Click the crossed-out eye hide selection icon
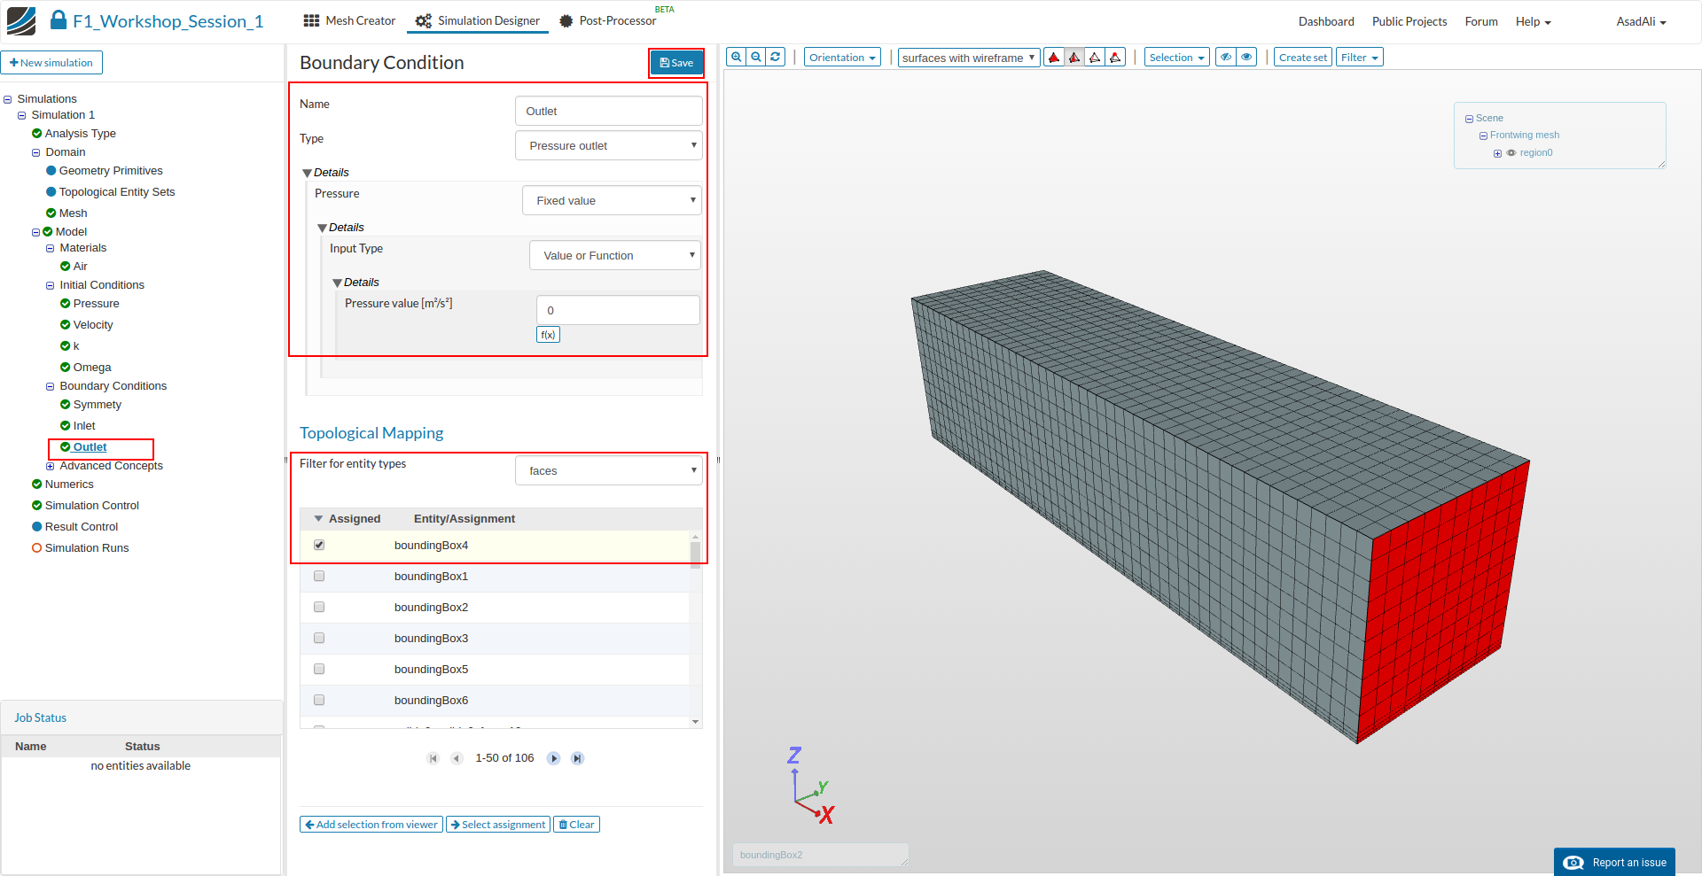The image size is (1702, 876). (1226, 58)
